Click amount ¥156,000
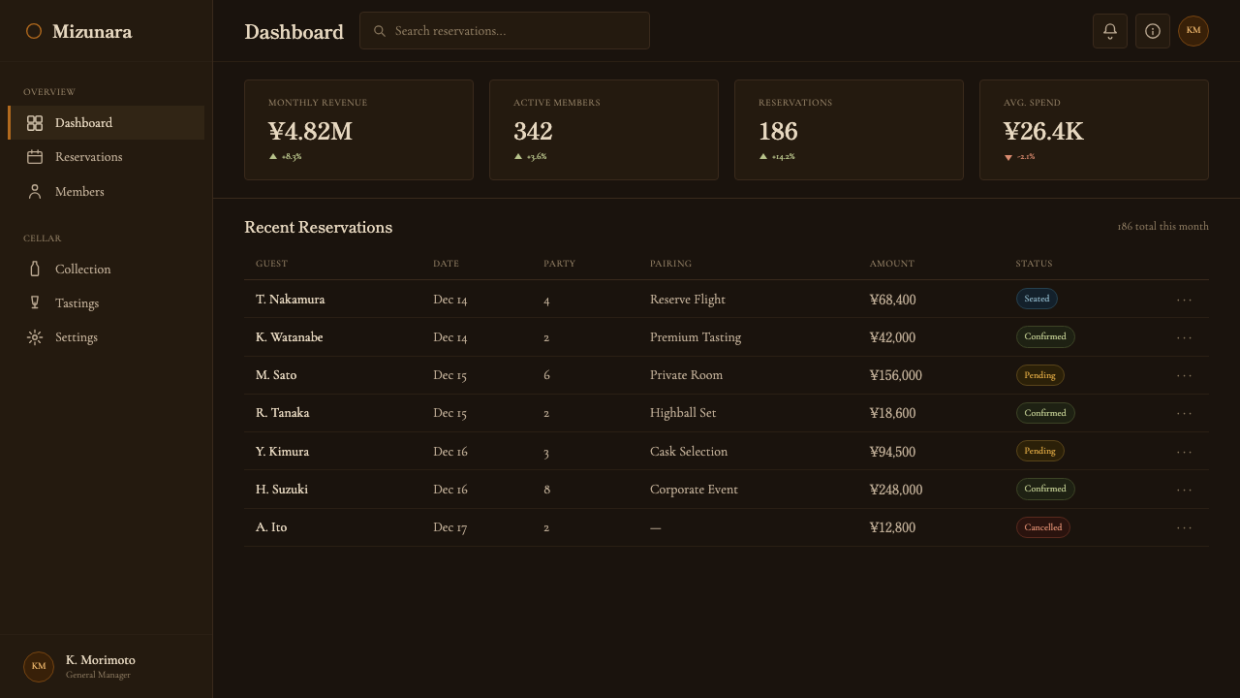 pos(896,375)
